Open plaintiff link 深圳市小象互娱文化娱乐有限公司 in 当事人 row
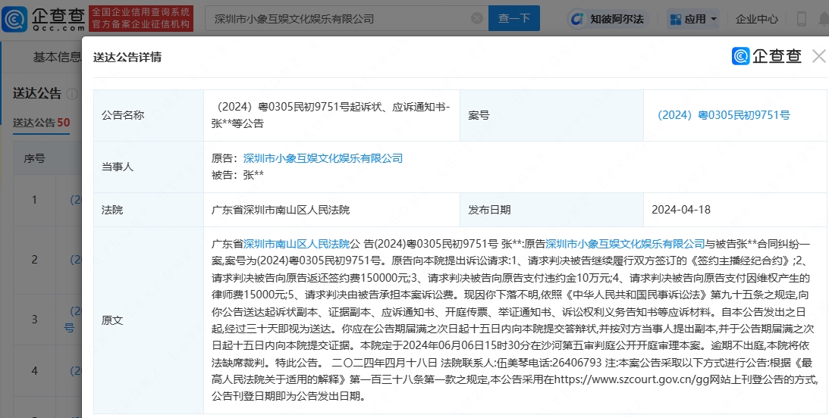Viewport: 829px width, 418px height. [x=323, y=158]
